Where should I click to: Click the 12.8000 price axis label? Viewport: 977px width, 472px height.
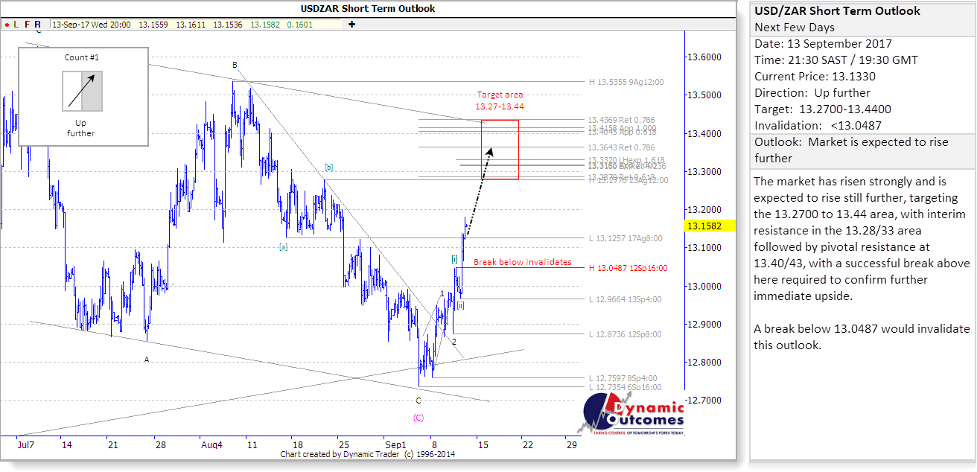point(703,363)
